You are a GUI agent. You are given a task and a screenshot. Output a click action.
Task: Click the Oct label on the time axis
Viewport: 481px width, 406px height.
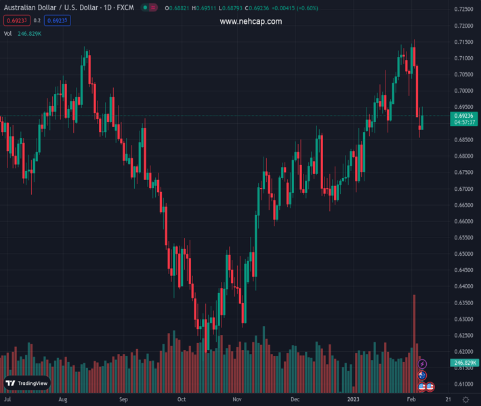pos(182,400)
